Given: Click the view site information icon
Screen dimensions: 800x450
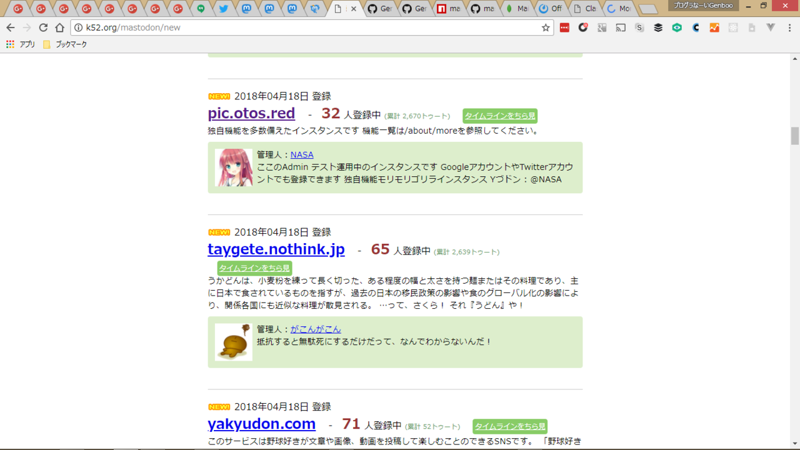Looking at the screenshot, I should tap(78, 27).
